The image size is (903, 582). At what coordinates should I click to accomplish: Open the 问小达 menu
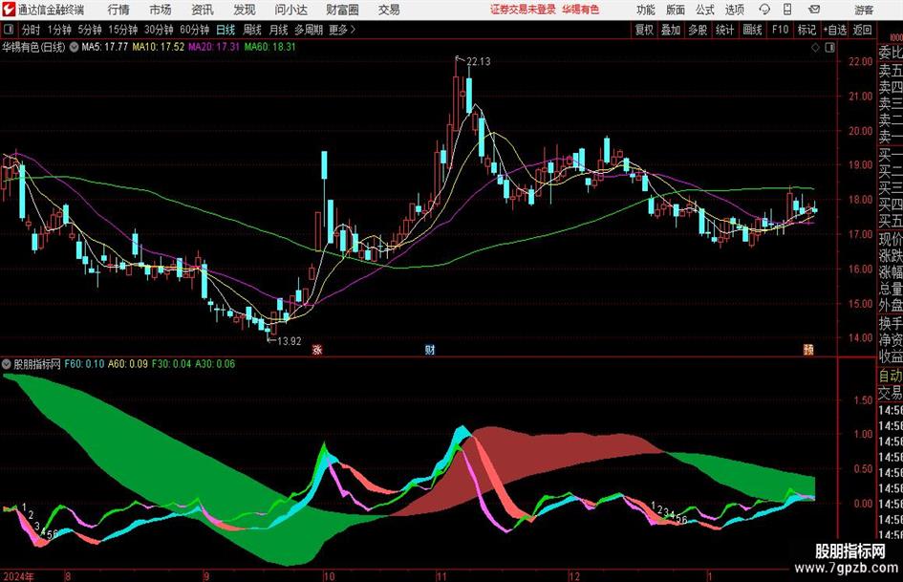pyautogui.click(x=291, y=10)
